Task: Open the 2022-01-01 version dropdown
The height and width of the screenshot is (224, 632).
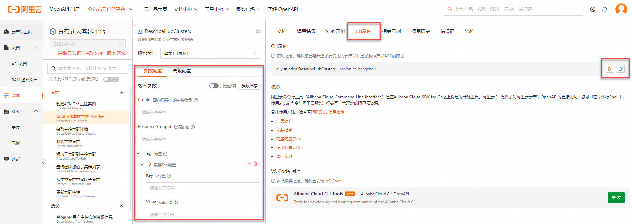Action: click(87, 44)
